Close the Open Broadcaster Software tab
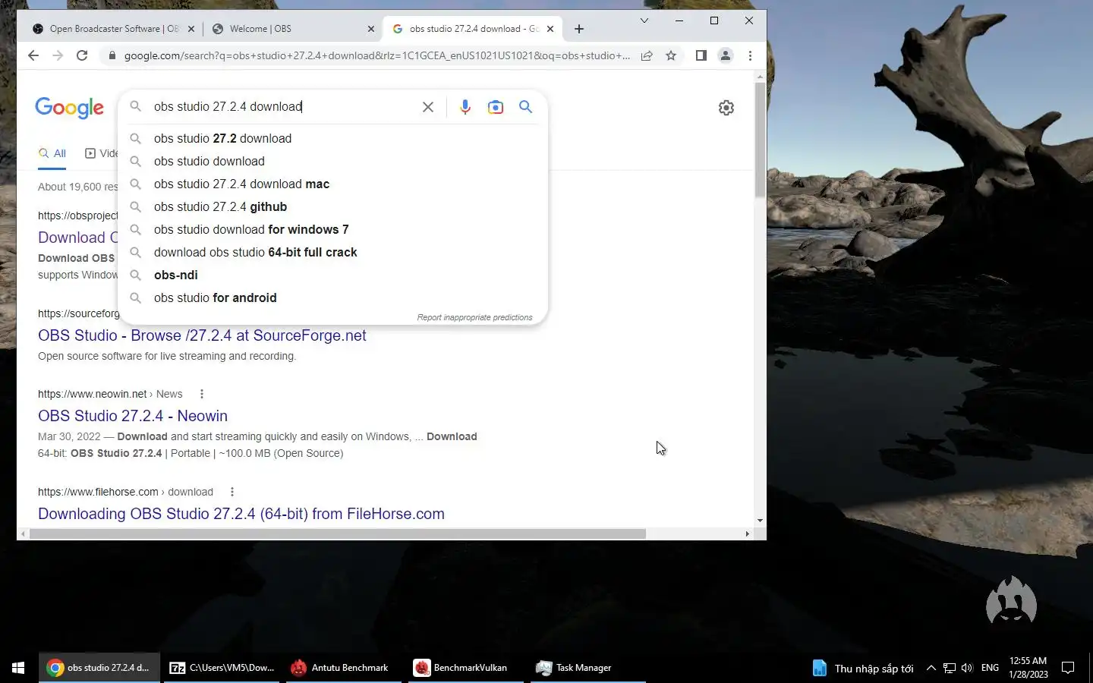 [191, 29]
